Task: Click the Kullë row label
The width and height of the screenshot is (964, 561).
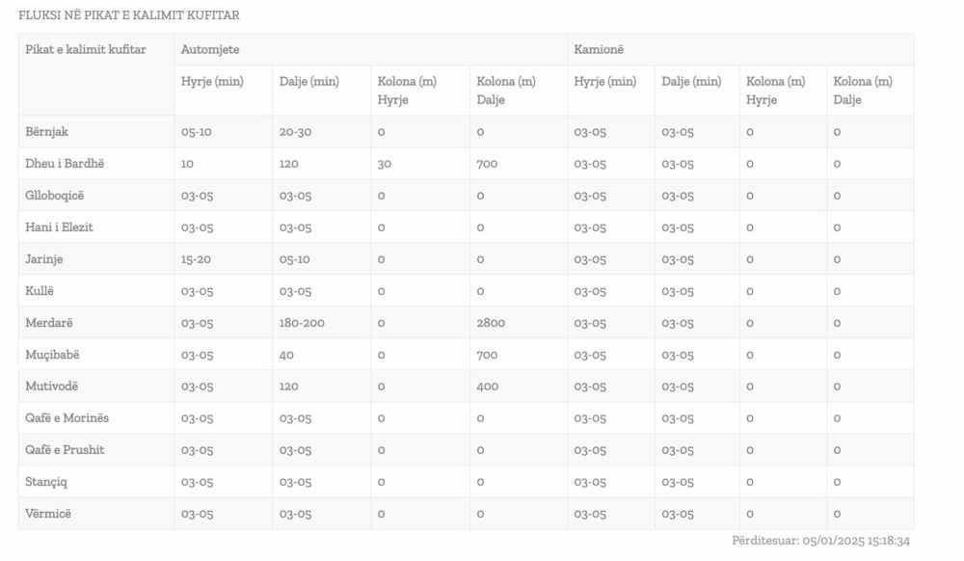Action: coord(41,291)
